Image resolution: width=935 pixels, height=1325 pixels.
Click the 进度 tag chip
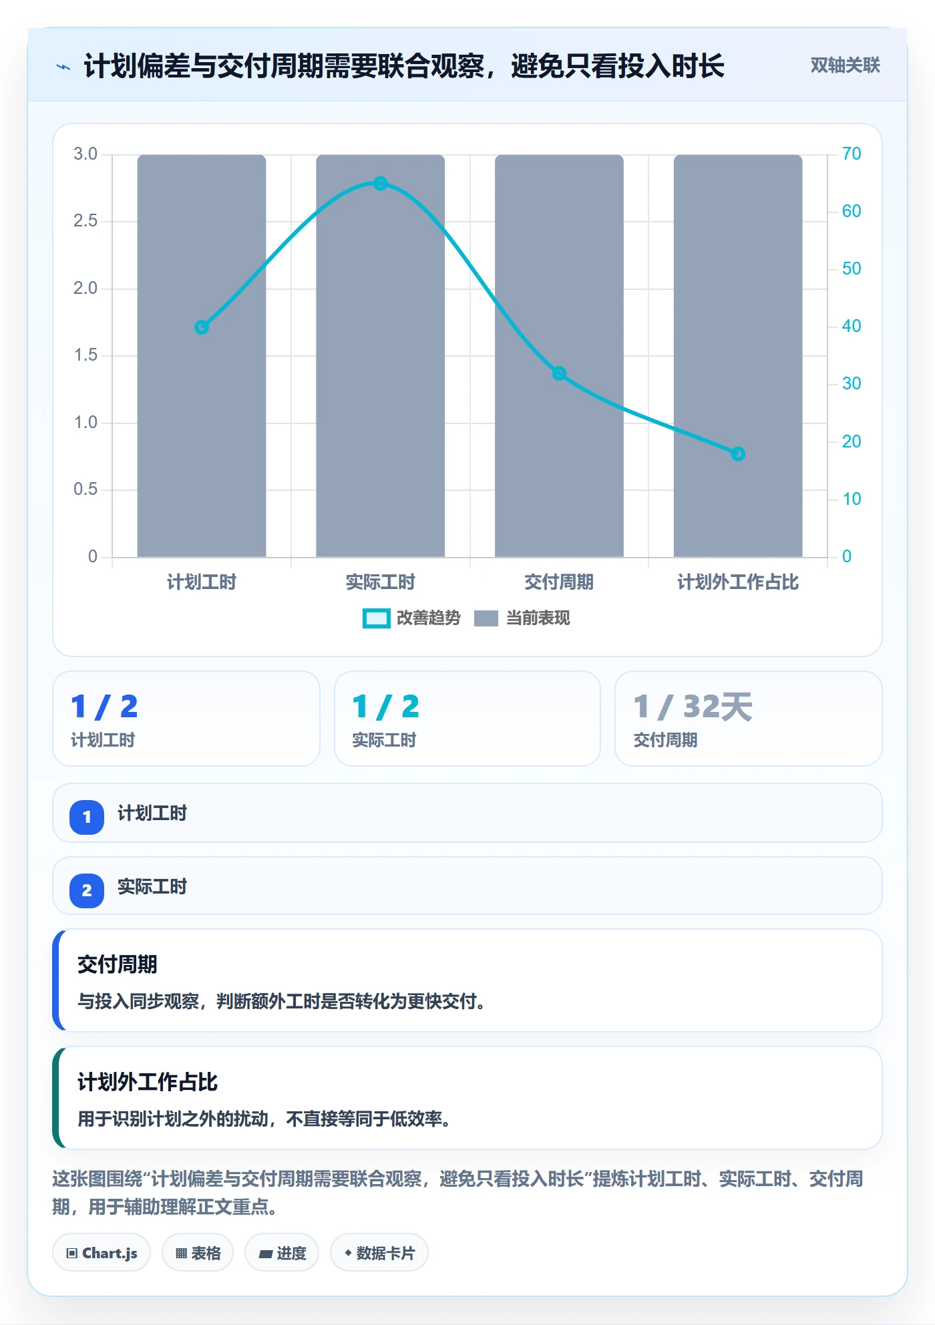point(282,1253)
